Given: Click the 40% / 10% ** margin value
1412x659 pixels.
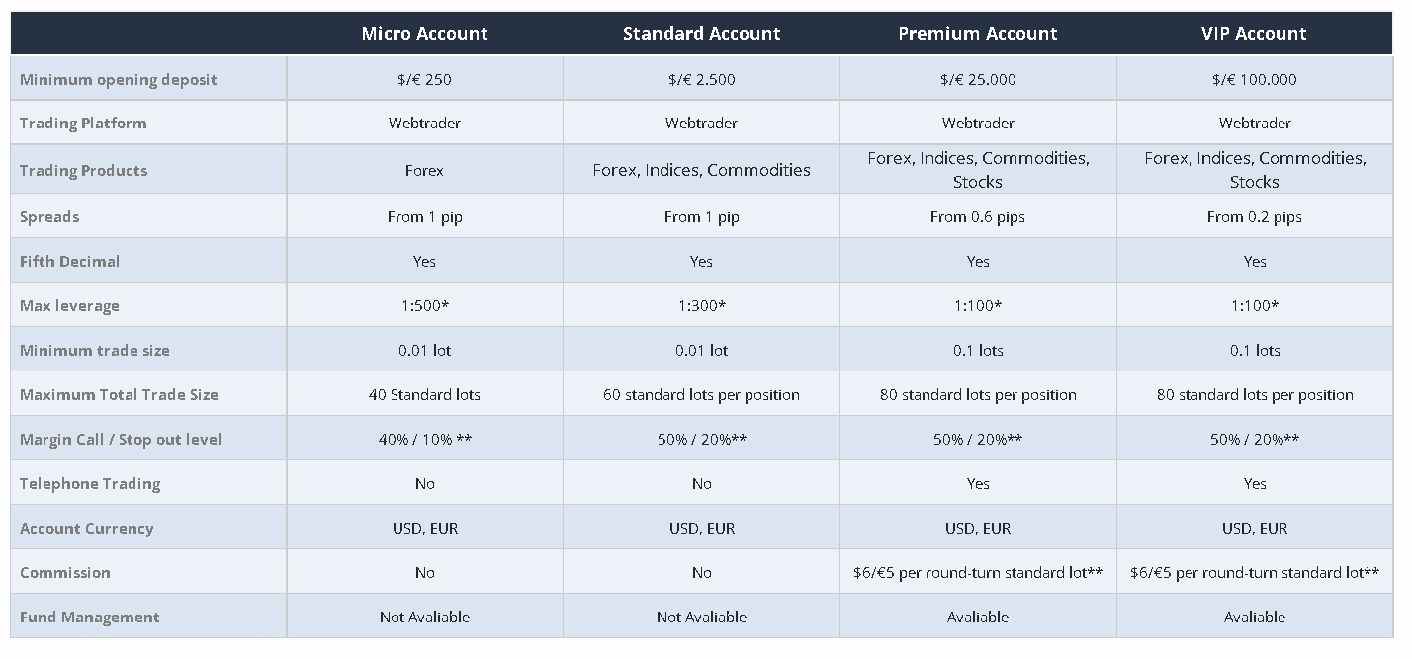Looking at the screenshot, I should click(424, 439).
